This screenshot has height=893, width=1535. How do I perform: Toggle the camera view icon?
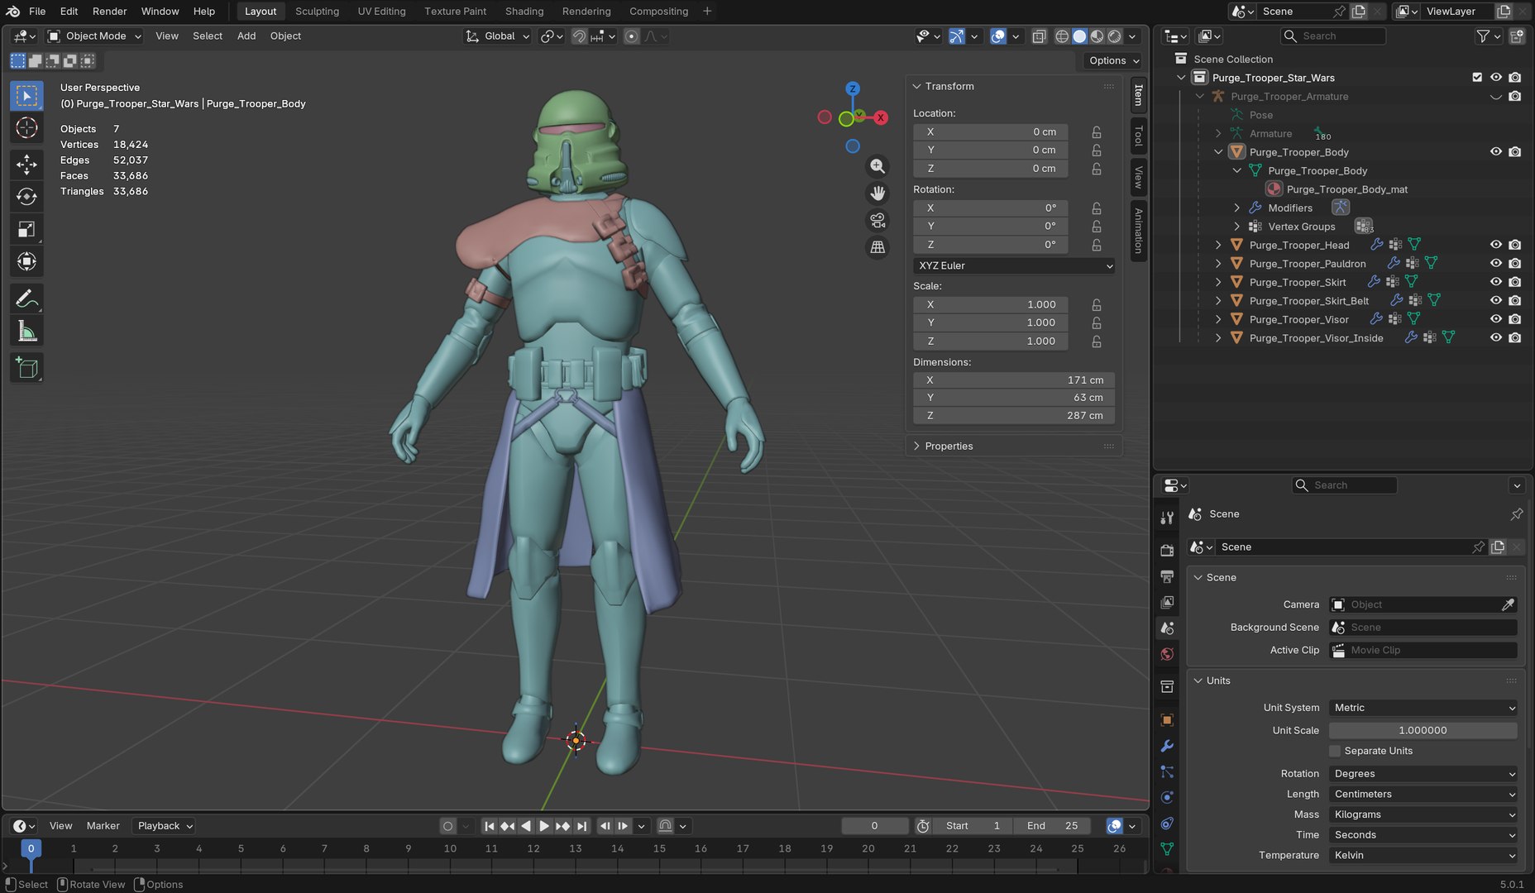point(877,220)
